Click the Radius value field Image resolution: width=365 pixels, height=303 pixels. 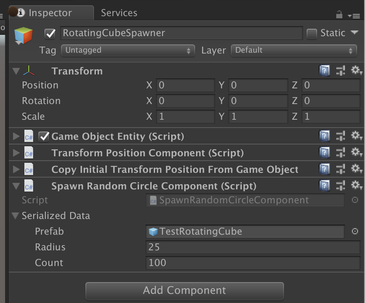245,247
